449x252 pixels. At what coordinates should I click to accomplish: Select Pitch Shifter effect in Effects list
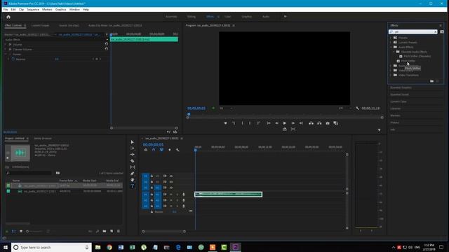pyautogui.click(x=408, y=61)
